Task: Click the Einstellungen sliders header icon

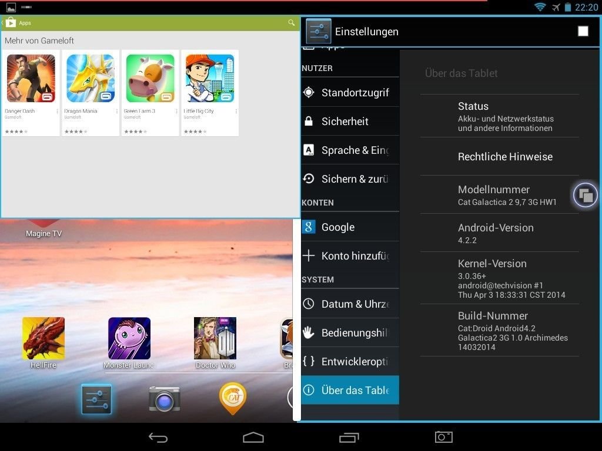Action: click(319, 32)
